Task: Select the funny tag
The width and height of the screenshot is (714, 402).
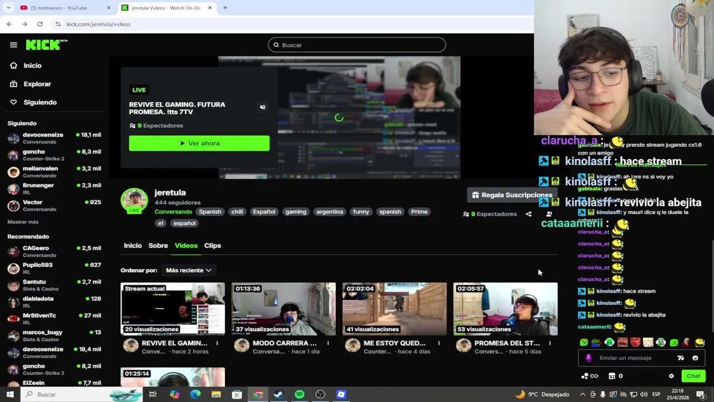Action: (x=361, y=212)
